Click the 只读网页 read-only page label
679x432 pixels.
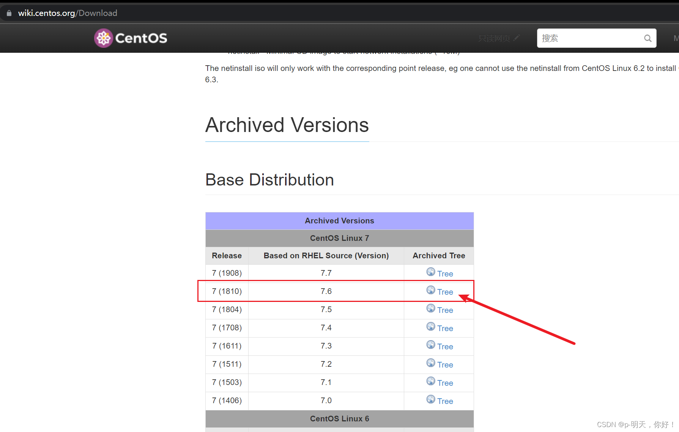pos(494,38)
